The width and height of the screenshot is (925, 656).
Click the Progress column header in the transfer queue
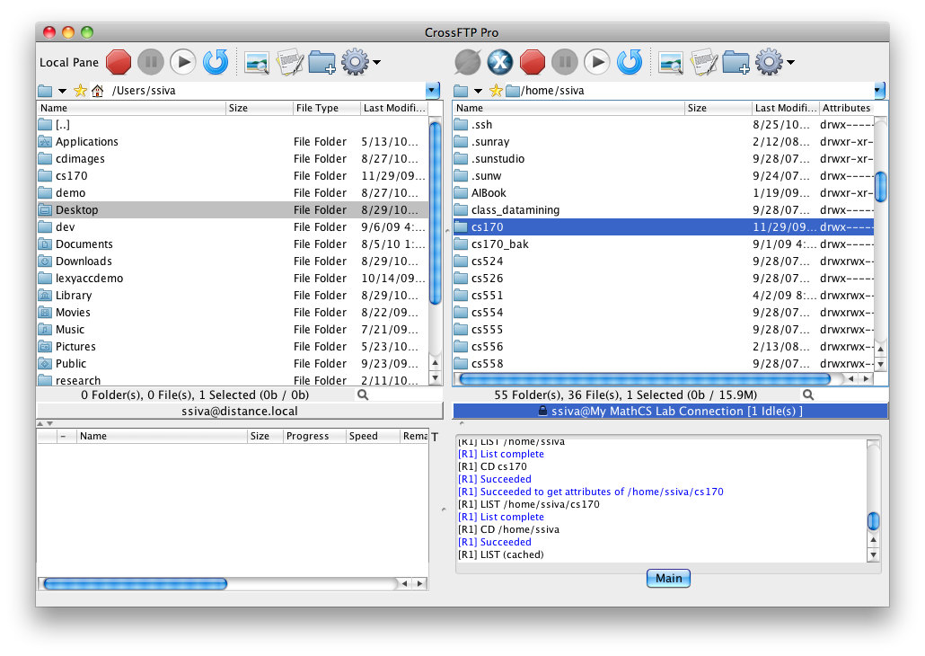313,436
